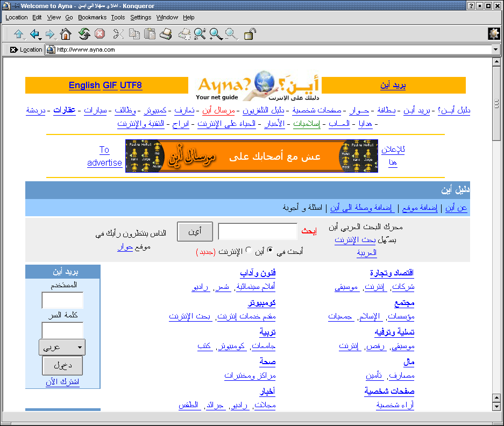Click the search text field next to ابحث
The height and width of the screenshot is (426, 504).
[x=258, y=231]
